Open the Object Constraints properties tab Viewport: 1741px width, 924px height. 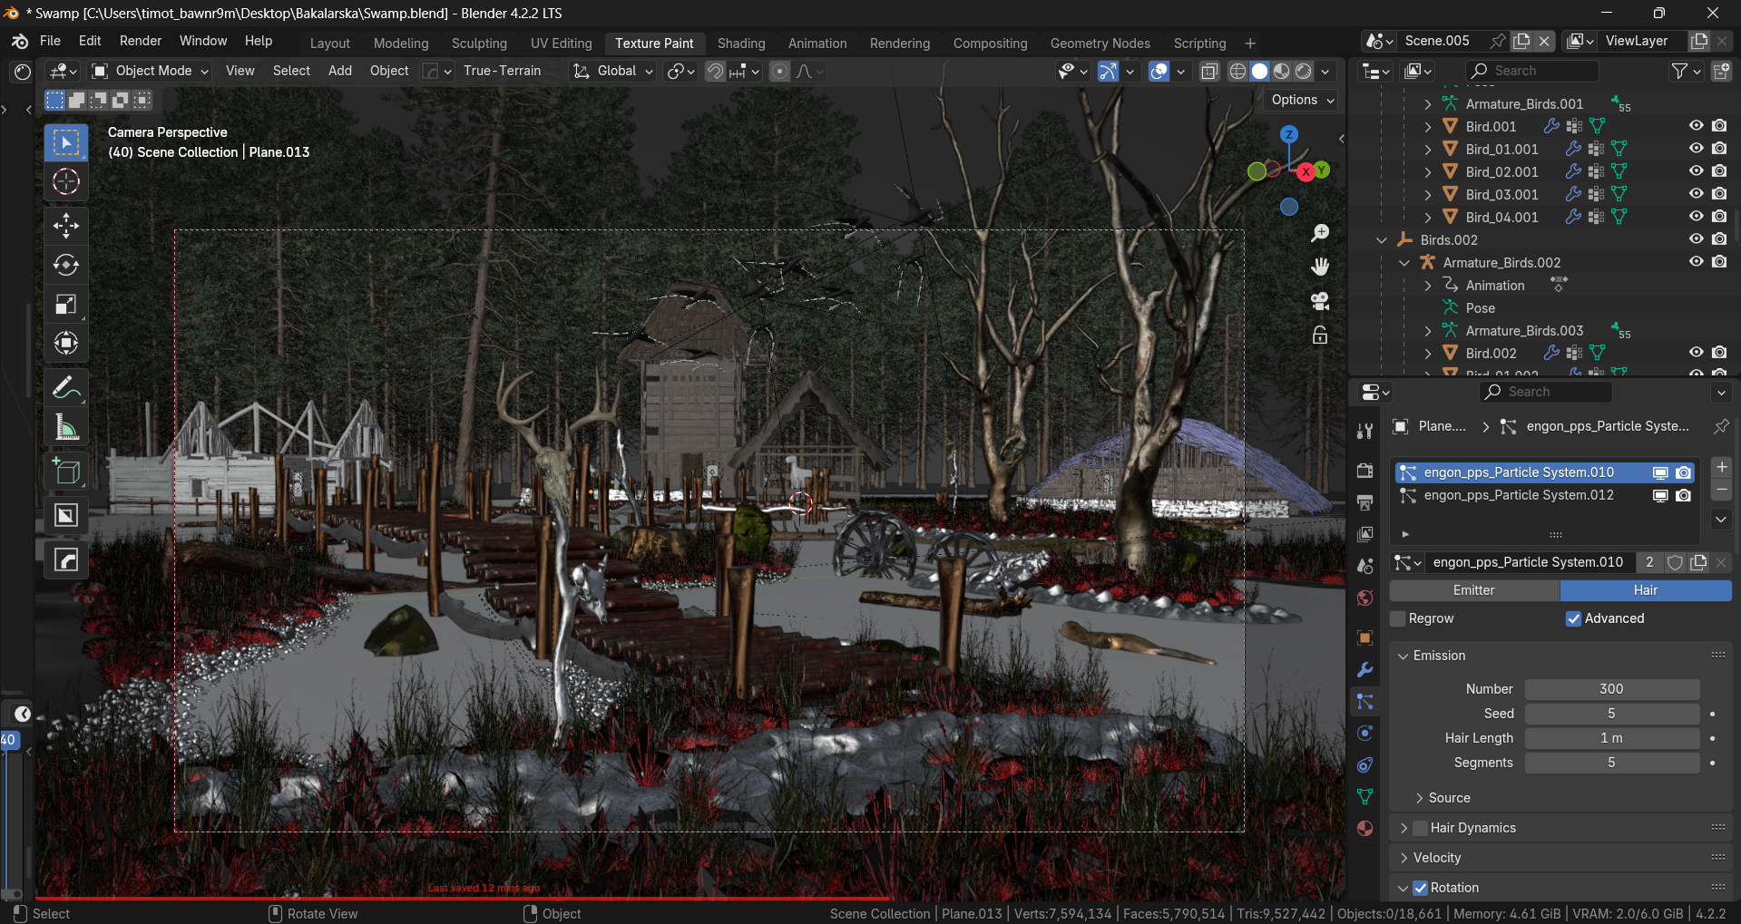click(x=1364, y=764)
